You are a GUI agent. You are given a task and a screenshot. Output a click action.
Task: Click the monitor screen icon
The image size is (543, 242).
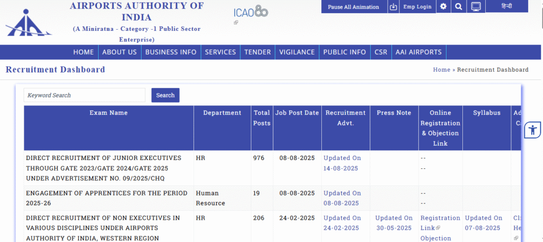pos(476,7)
